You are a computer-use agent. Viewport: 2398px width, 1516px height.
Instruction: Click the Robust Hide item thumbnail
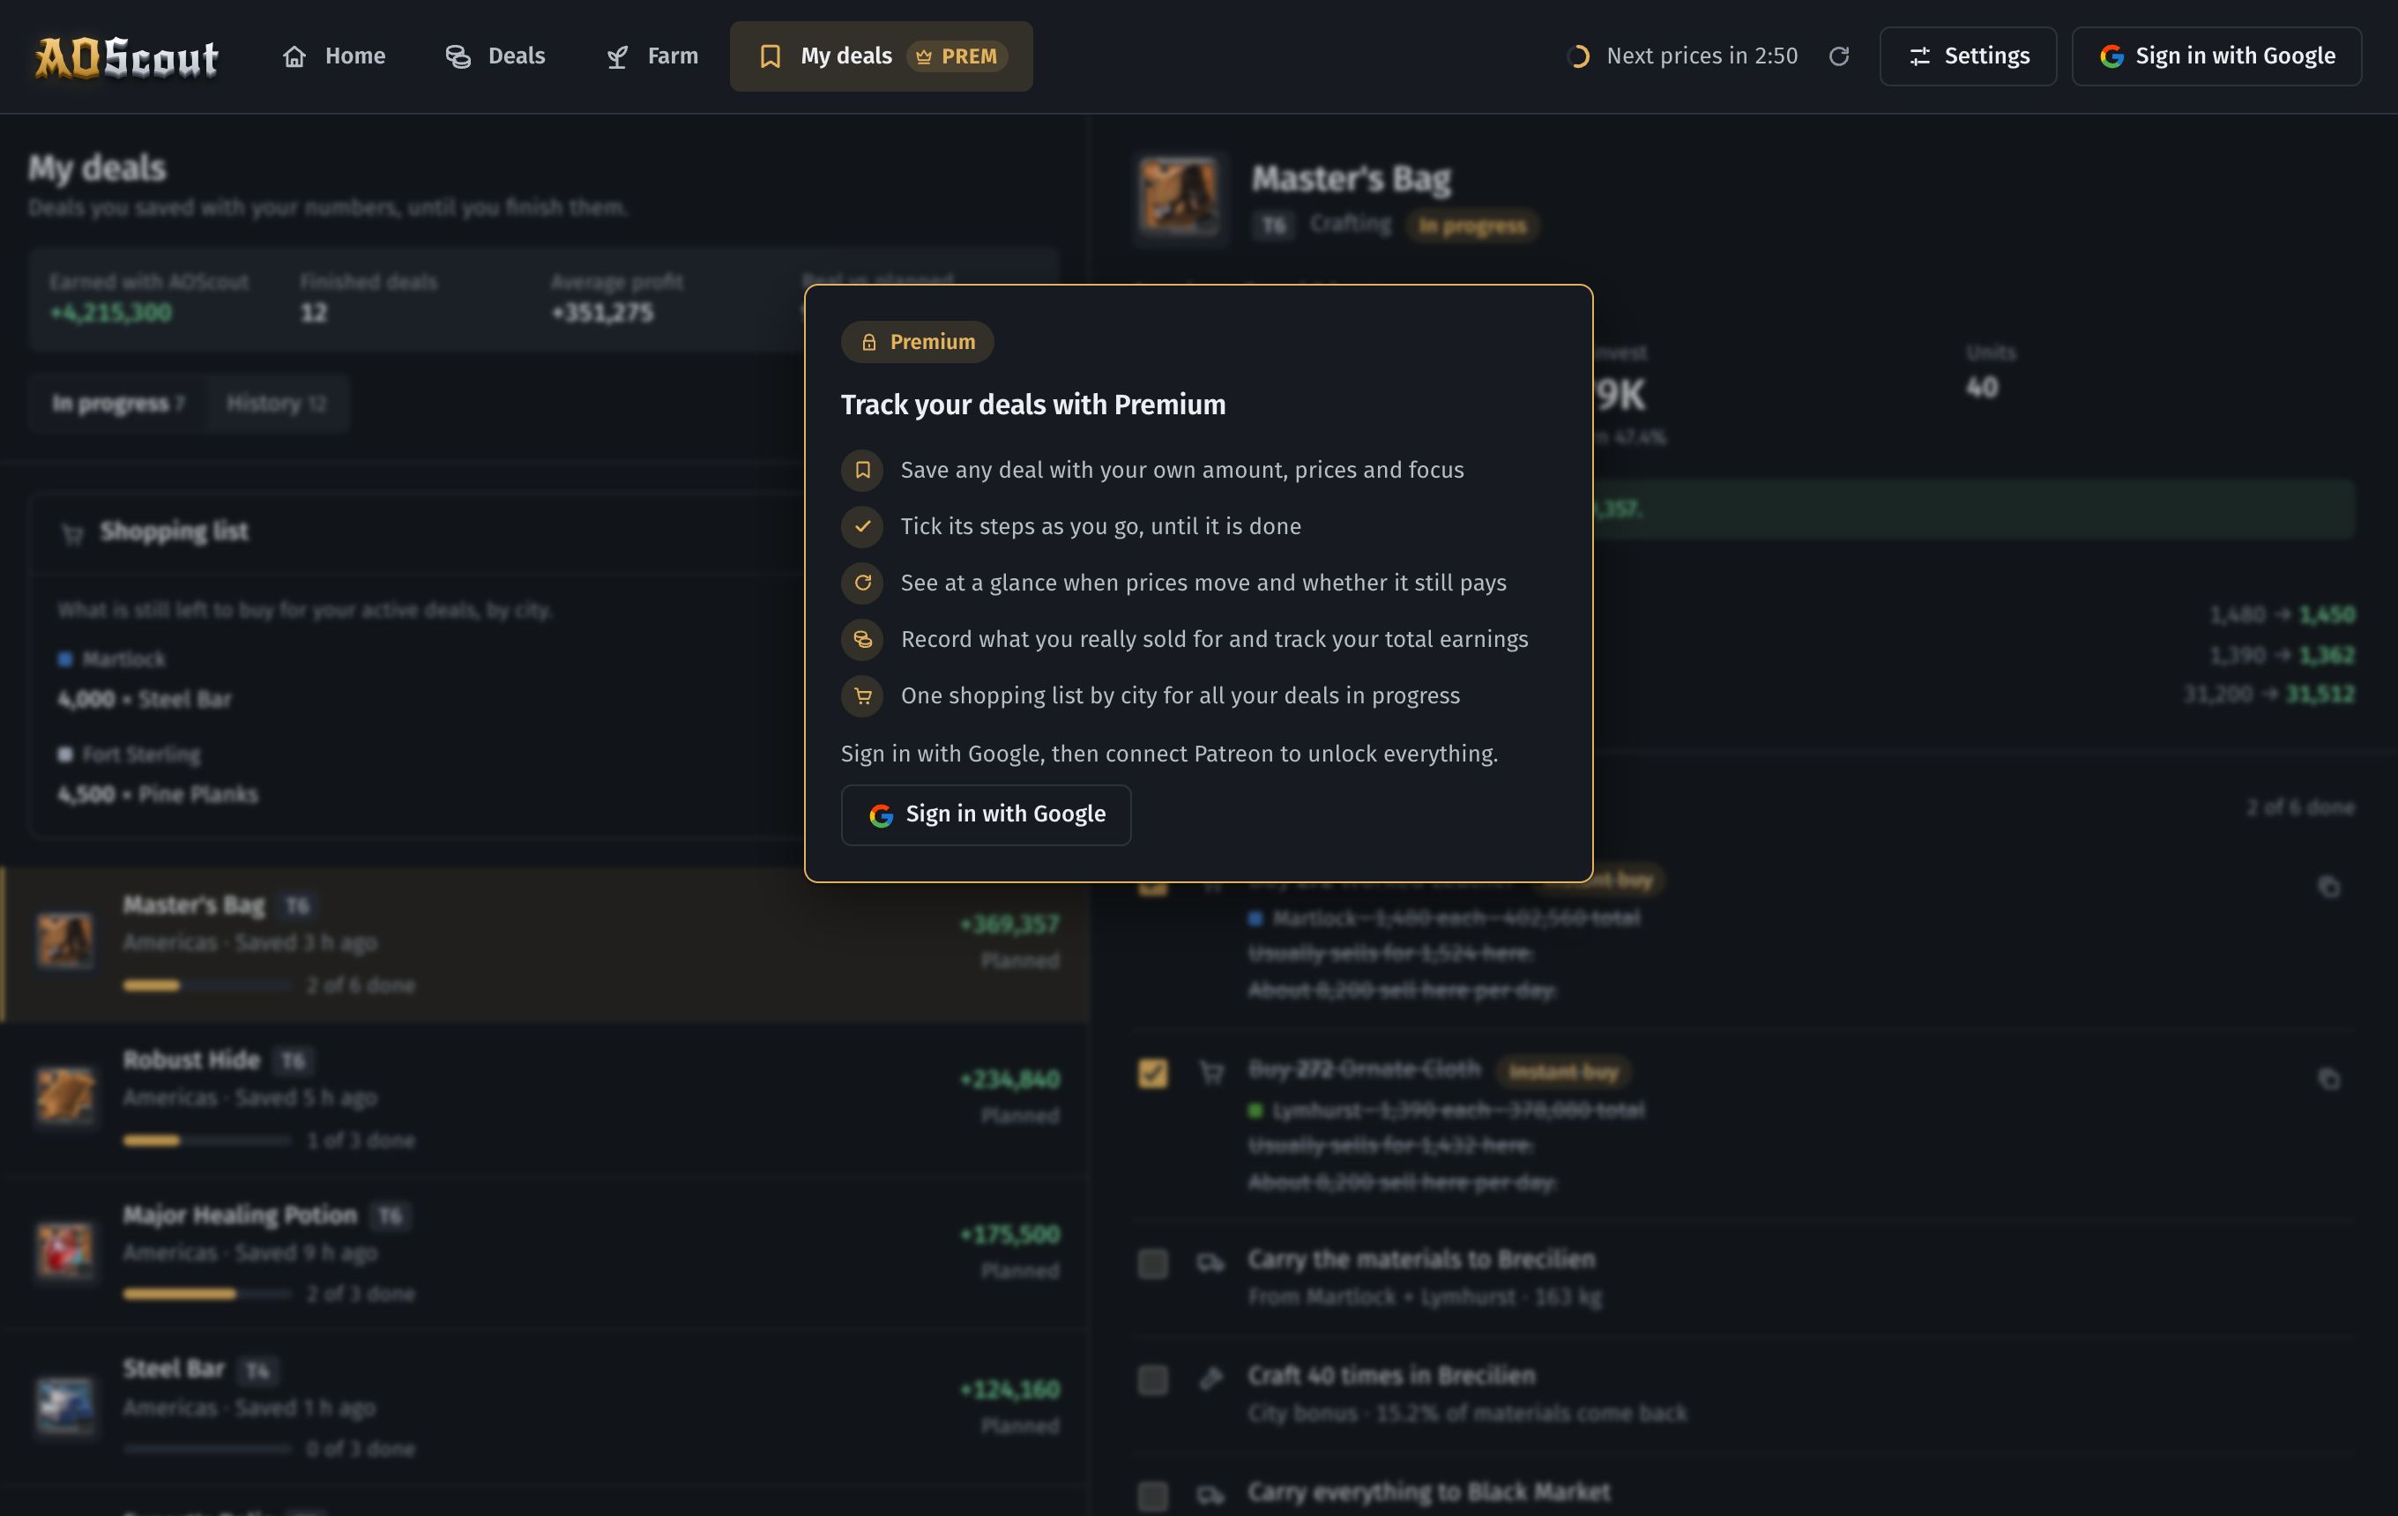coord(66,1095)
